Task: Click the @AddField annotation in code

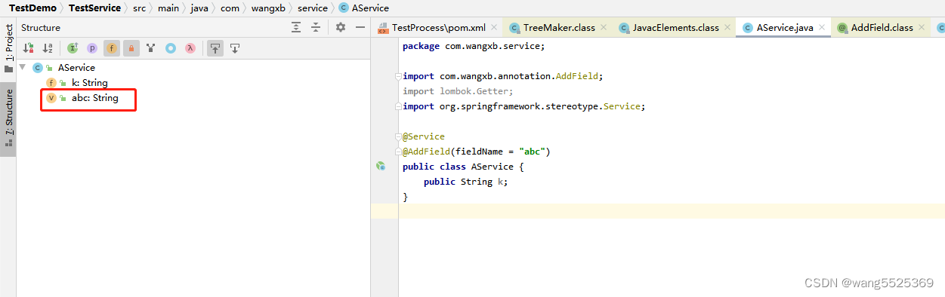Action: 427,152
